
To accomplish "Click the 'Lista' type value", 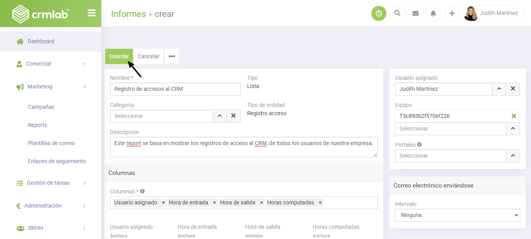I will click(253, 86).
